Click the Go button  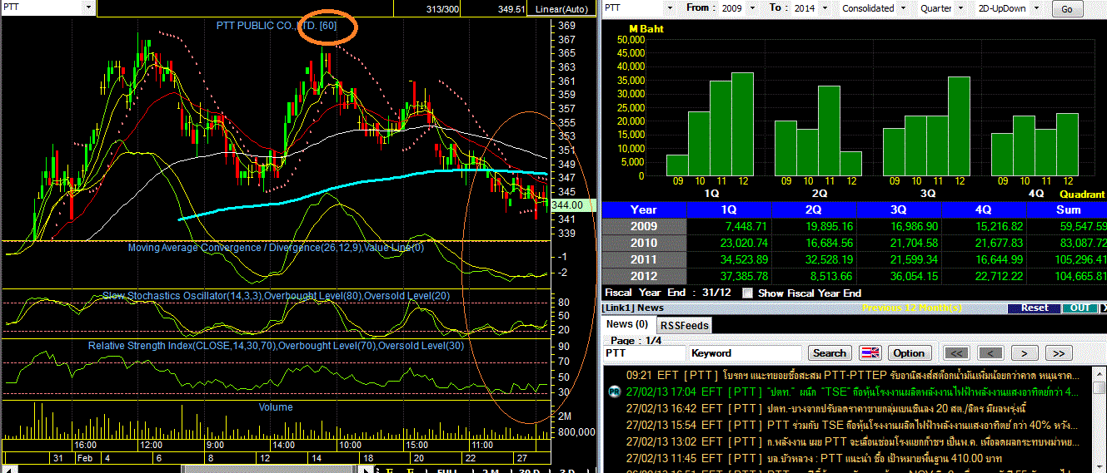click(x=1067, y=9)
